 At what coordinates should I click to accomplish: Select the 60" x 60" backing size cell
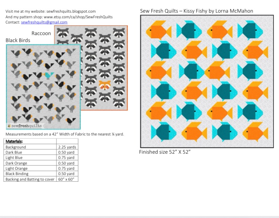pos(67,179)
